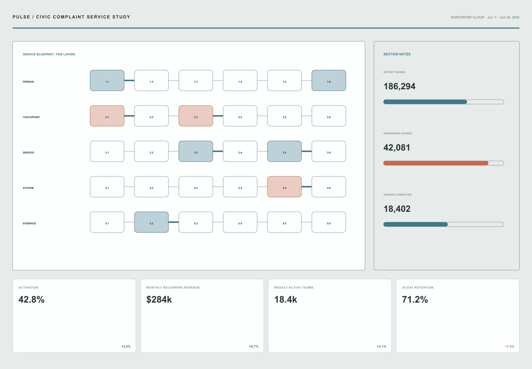Select node 5.6 in the Evidence row
532x369 pixels.
329,222
